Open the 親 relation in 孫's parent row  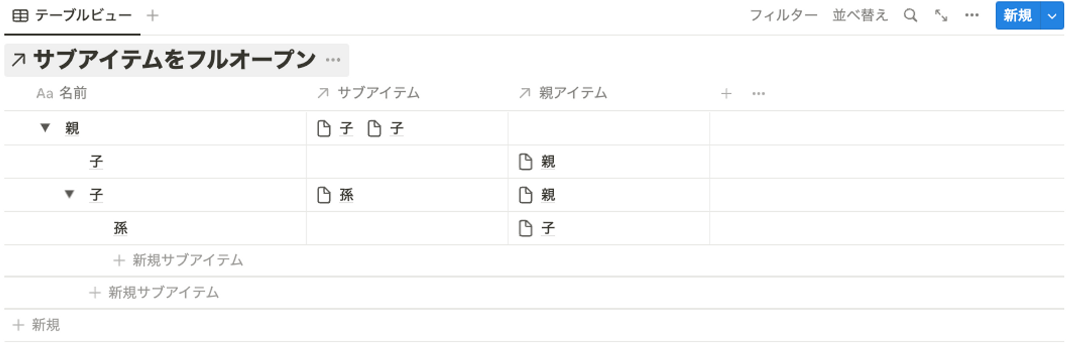[538, 195]
